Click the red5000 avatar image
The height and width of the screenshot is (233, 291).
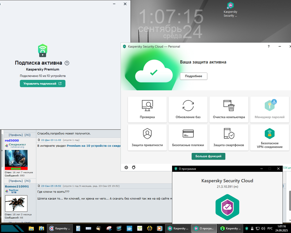click(16, 160)
